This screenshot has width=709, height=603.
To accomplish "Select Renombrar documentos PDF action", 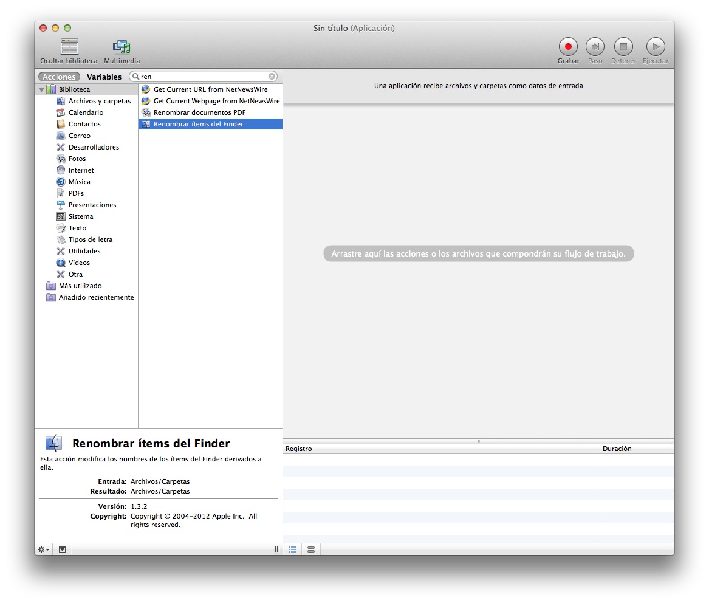I will point(199,112).
